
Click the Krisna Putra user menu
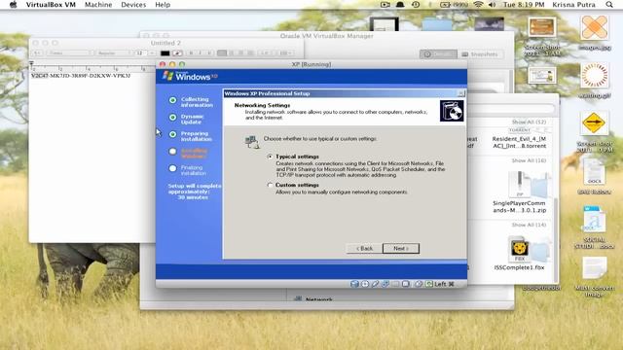coord(573,5)
